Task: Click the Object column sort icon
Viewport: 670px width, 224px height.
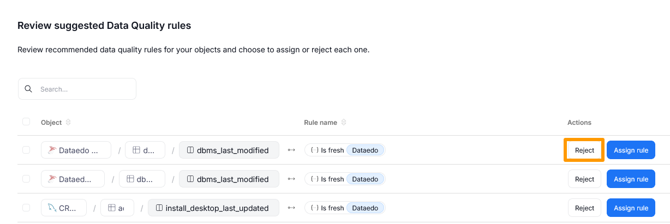Action: click(68, 123)
